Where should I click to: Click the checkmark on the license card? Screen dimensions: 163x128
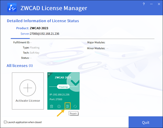(75, 83)
